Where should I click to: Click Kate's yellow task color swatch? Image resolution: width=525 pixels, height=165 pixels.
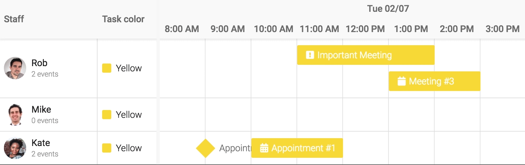[107, 148]
